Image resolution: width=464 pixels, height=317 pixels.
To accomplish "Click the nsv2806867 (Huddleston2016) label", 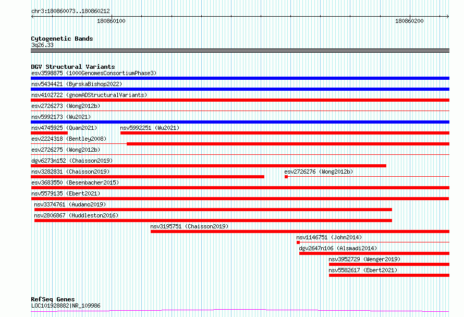I will pos(76,215).
